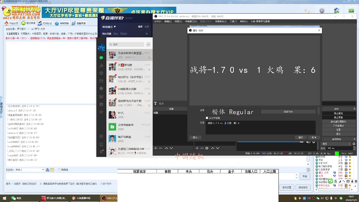The image size is (359, 202).
Task: Open OBS source properties gear icon
Action: pyautogui.click(x=207, y=148)
